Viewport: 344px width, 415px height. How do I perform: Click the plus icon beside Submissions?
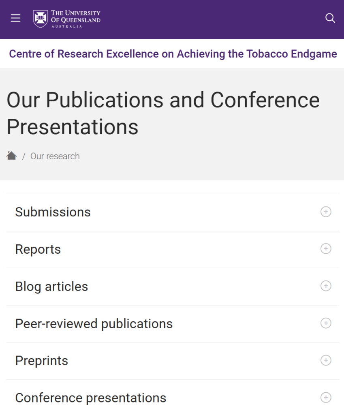click(x=326, y=212)
